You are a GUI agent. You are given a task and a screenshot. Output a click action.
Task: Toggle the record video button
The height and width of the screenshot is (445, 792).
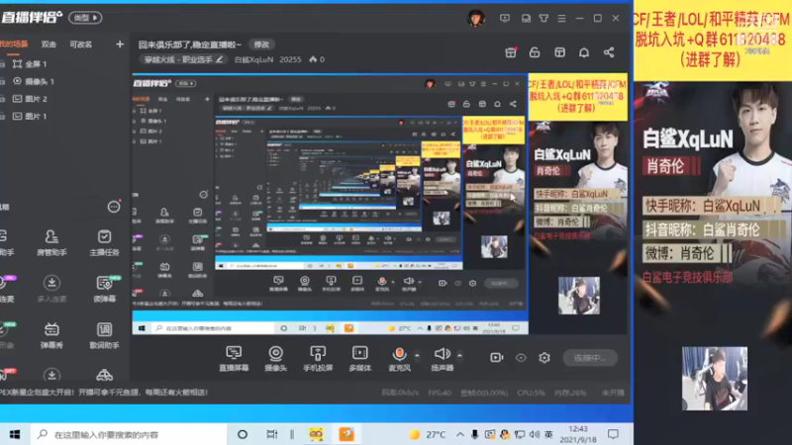(x=497, y=358)
